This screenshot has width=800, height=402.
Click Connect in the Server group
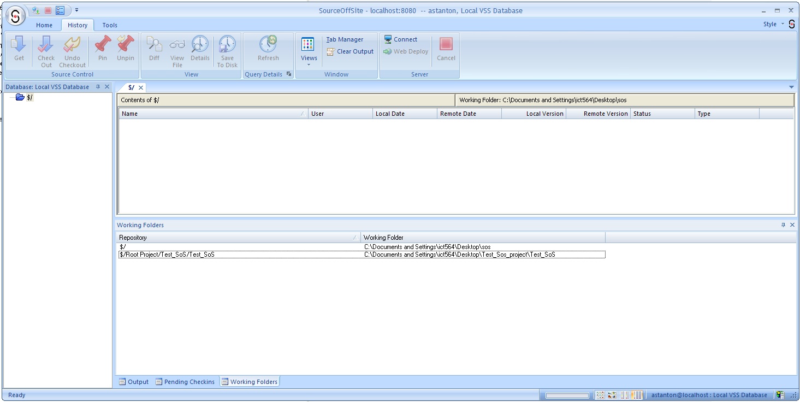[400, 39]
